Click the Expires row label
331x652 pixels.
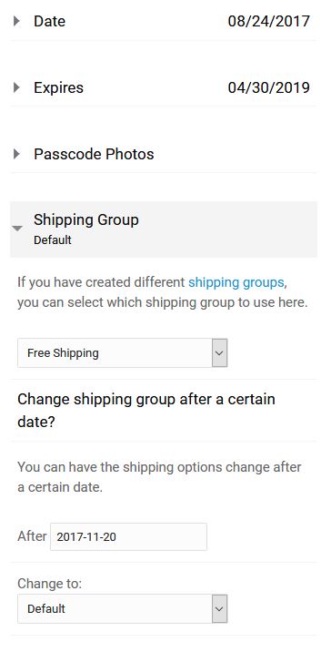pyautogui.click(x=58, y=87)
